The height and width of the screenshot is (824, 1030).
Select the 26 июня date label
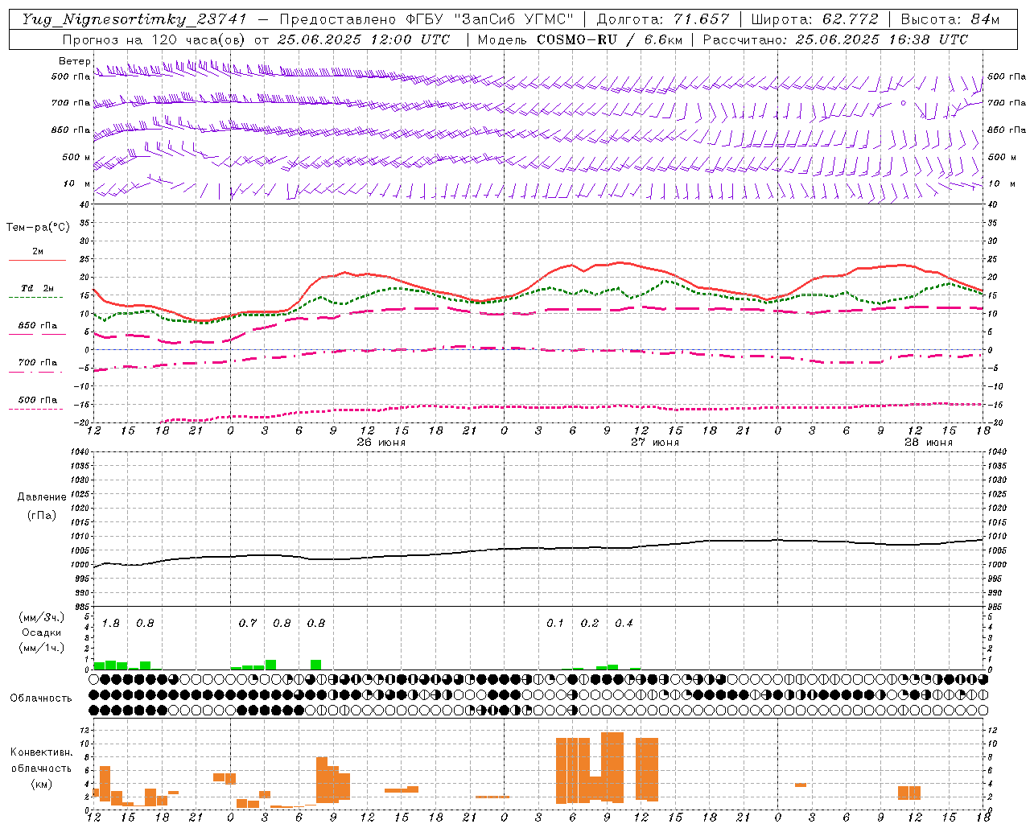381,443
